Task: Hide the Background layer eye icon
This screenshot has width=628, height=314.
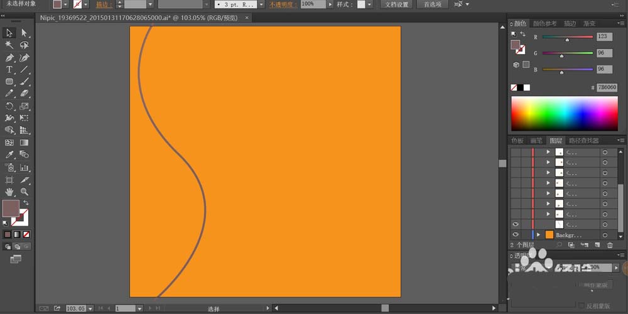Action: click(x=516, y=235)
